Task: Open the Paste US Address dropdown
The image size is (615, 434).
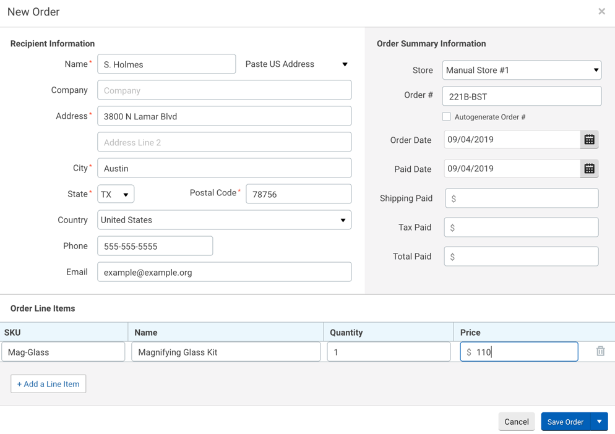Action: click(297, 64)
